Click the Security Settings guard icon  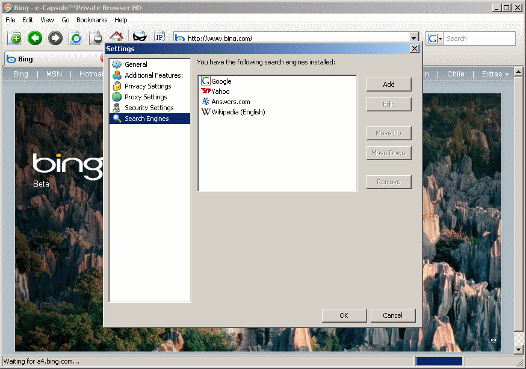(x=117, y=108)
